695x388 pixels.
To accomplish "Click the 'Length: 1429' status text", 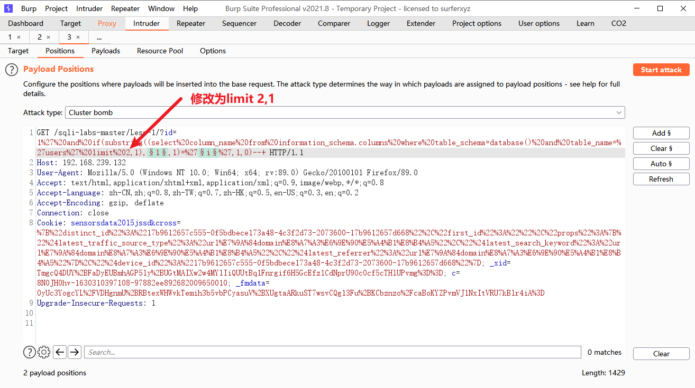I will [603, 373].
